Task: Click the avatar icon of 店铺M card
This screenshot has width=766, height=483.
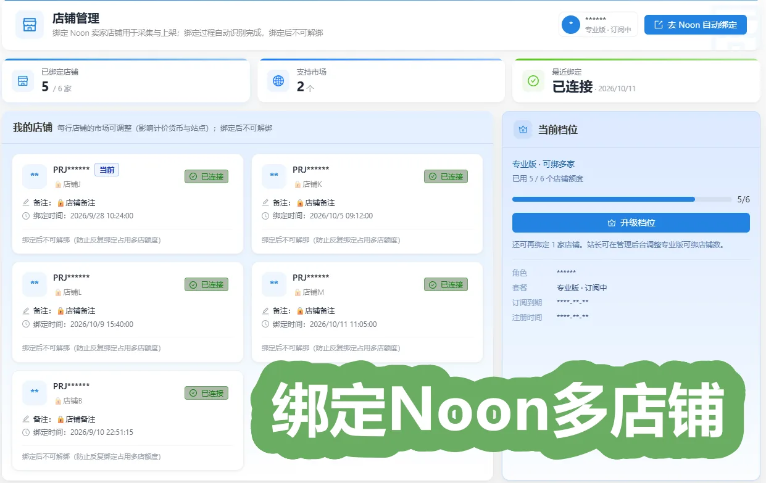Action: coord(274,284)
